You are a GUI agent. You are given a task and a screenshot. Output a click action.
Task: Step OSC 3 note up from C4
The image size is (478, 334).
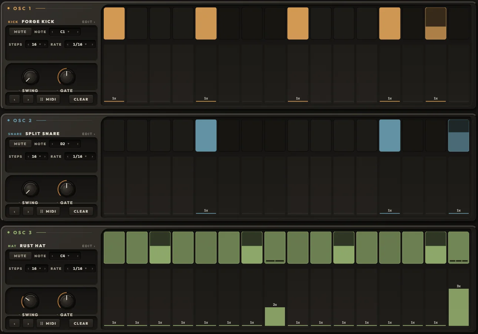point(77,256)
